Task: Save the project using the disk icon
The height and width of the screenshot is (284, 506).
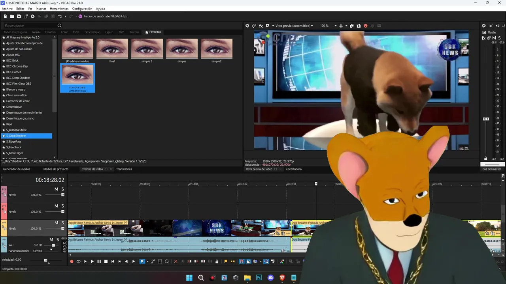Action: 19,16
